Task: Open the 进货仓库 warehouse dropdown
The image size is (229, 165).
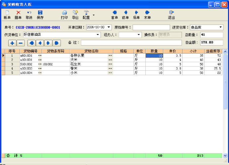Action: click(x=221, y=27)
